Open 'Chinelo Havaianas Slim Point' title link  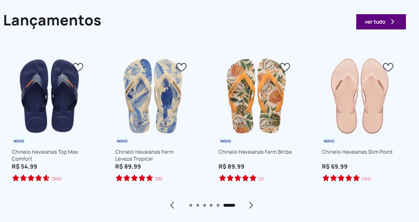click(357, 152)
